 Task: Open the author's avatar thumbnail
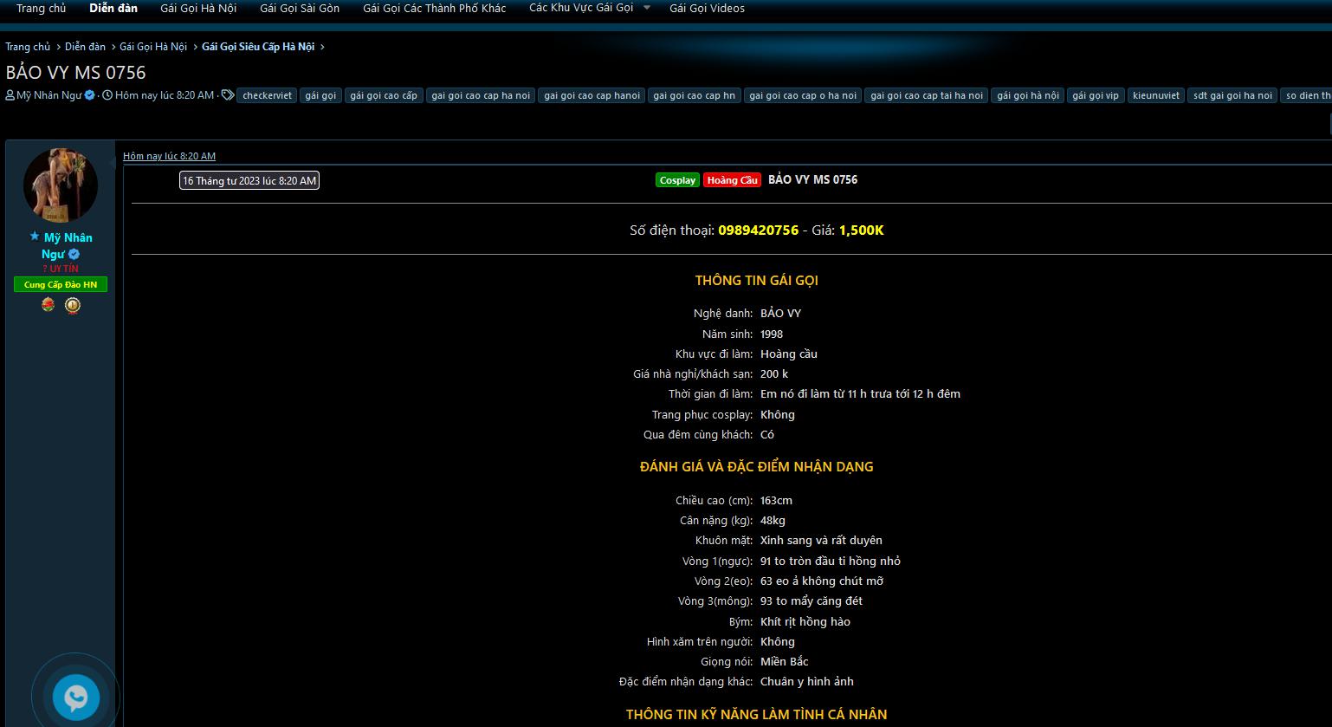point(60,185)
